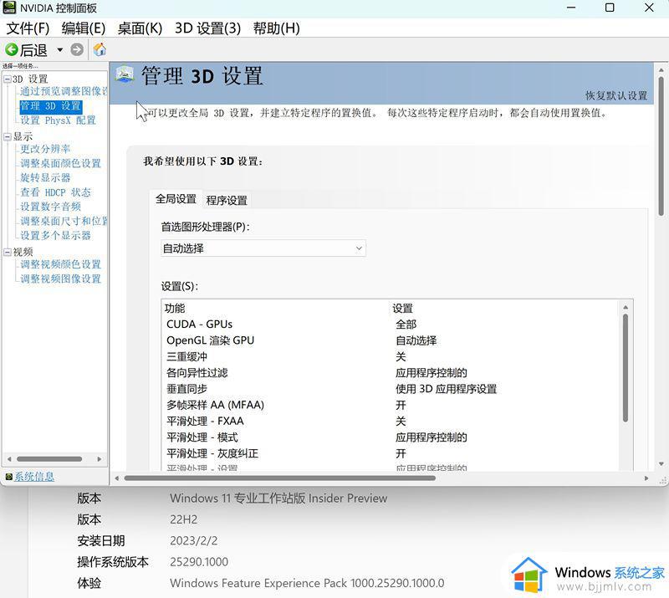The image size is (669, 598).
Task: Switch to the 全局设置 tab
Action: tap(176, 199)
